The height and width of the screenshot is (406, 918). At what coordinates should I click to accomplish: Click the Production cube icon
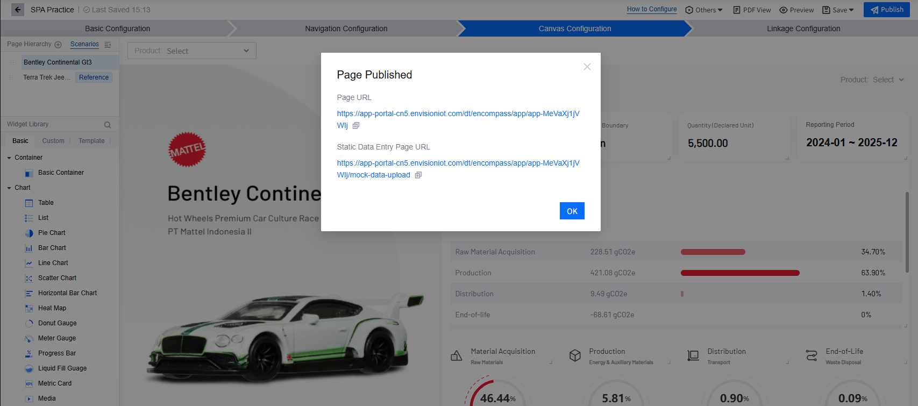click(575, 355)
